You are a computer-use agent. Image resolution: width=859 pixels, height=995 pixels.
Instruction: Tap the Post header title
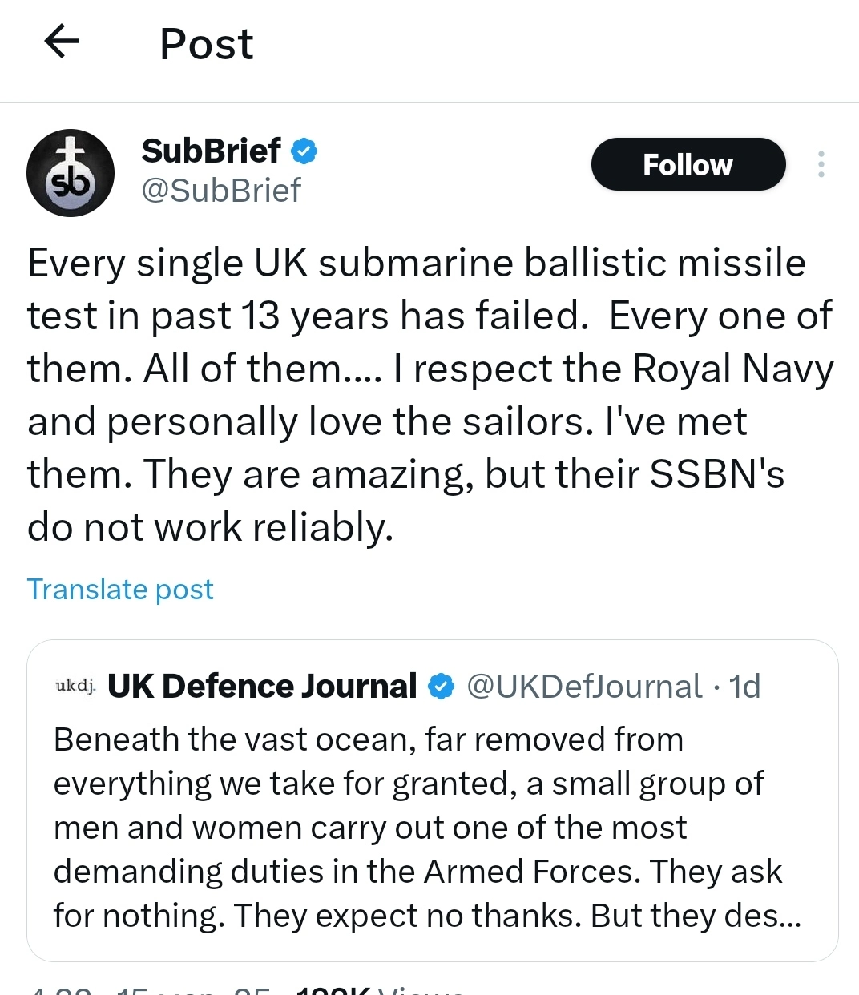pos(206,43)
